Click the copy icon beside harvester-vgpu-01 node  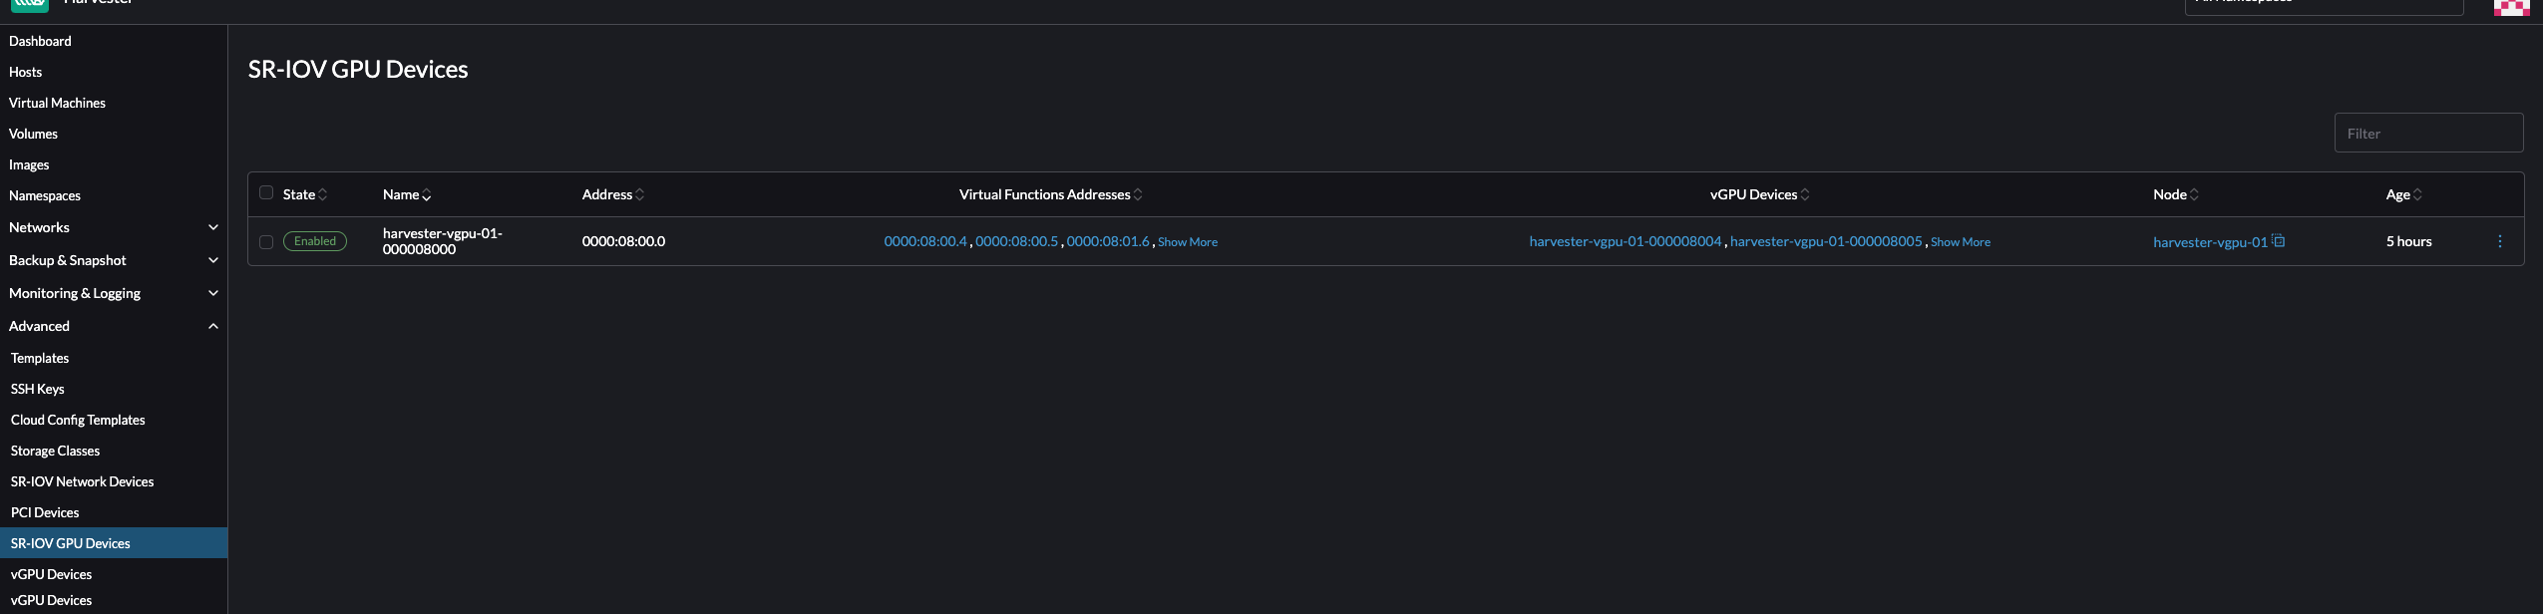pyautogui.click(x=2279, y=241)
